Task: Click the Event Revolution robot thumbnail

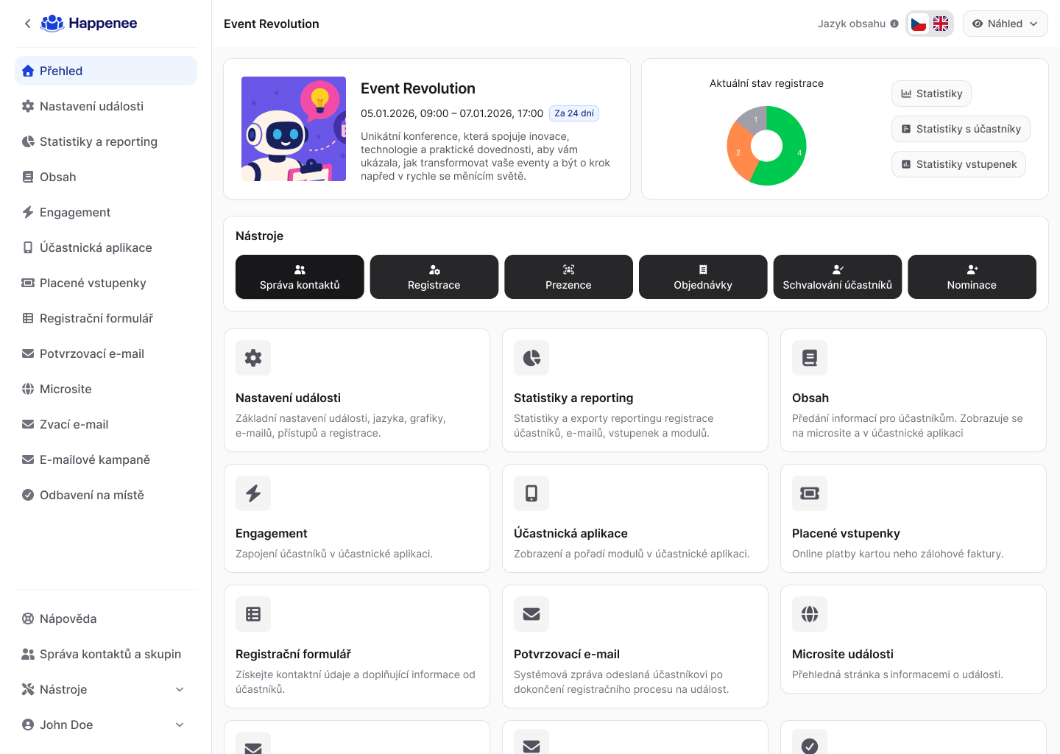Action: (294, 129)
